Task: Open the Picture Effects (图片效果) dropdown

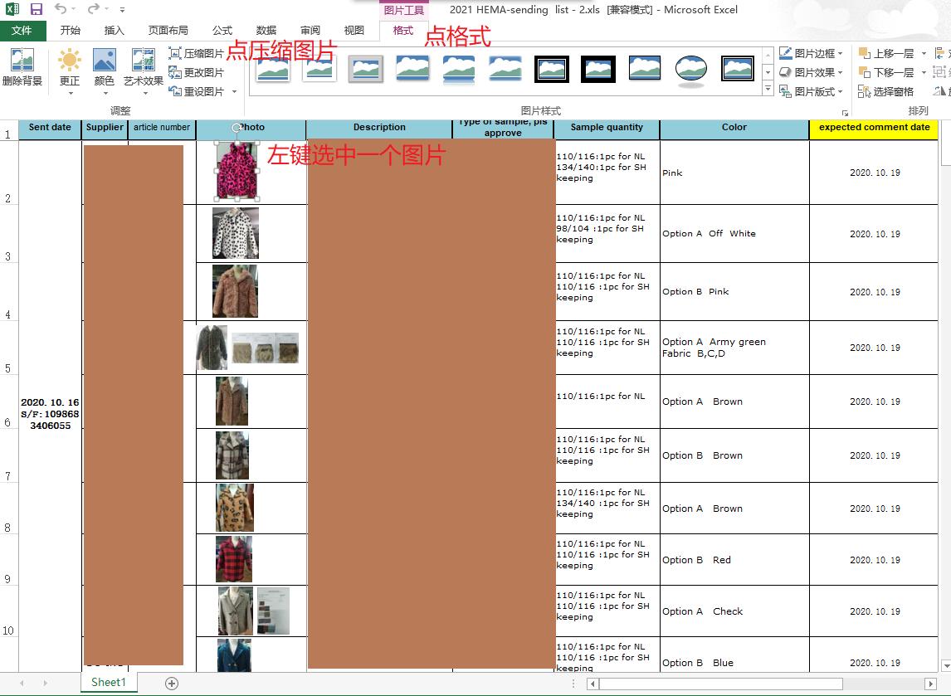Action: (x=812, y=72)
